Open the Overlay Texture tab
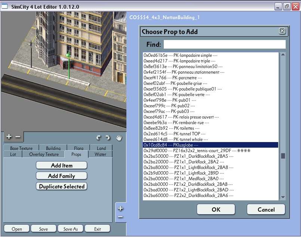The height and width of the screenshot is (237, 301). (x=44, y=154)
